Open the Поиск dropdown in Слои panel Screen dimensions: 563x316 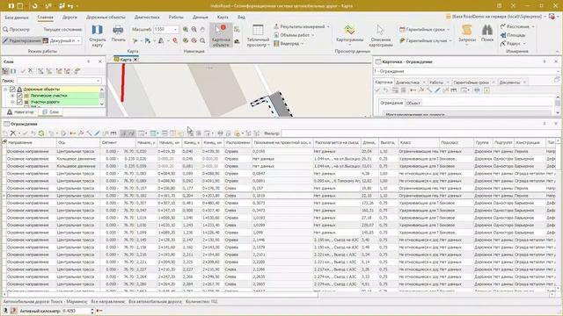(x=98, y=81)
